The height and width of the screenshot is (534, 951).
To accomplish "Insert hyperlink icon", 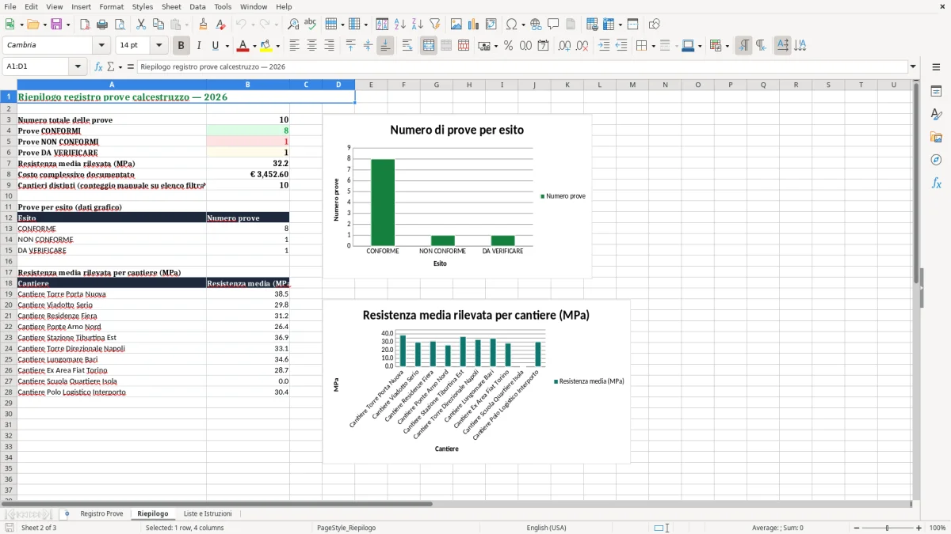I will [x=536, y=25].
